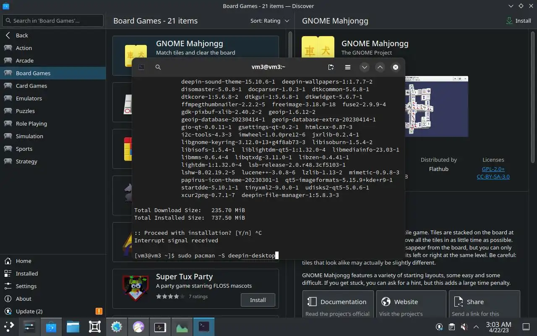Click the GNOME Mahjongg list item icon
This screenshot has width=537, height=336.
136,55
